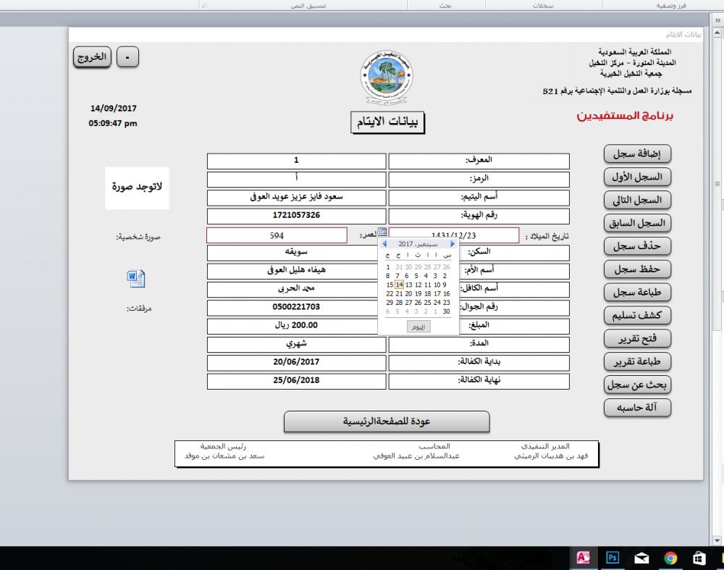Go to previous month in calendar popup
Viewport: 724px width, 570px height.
pyautogui.click(x=385, y=245)
